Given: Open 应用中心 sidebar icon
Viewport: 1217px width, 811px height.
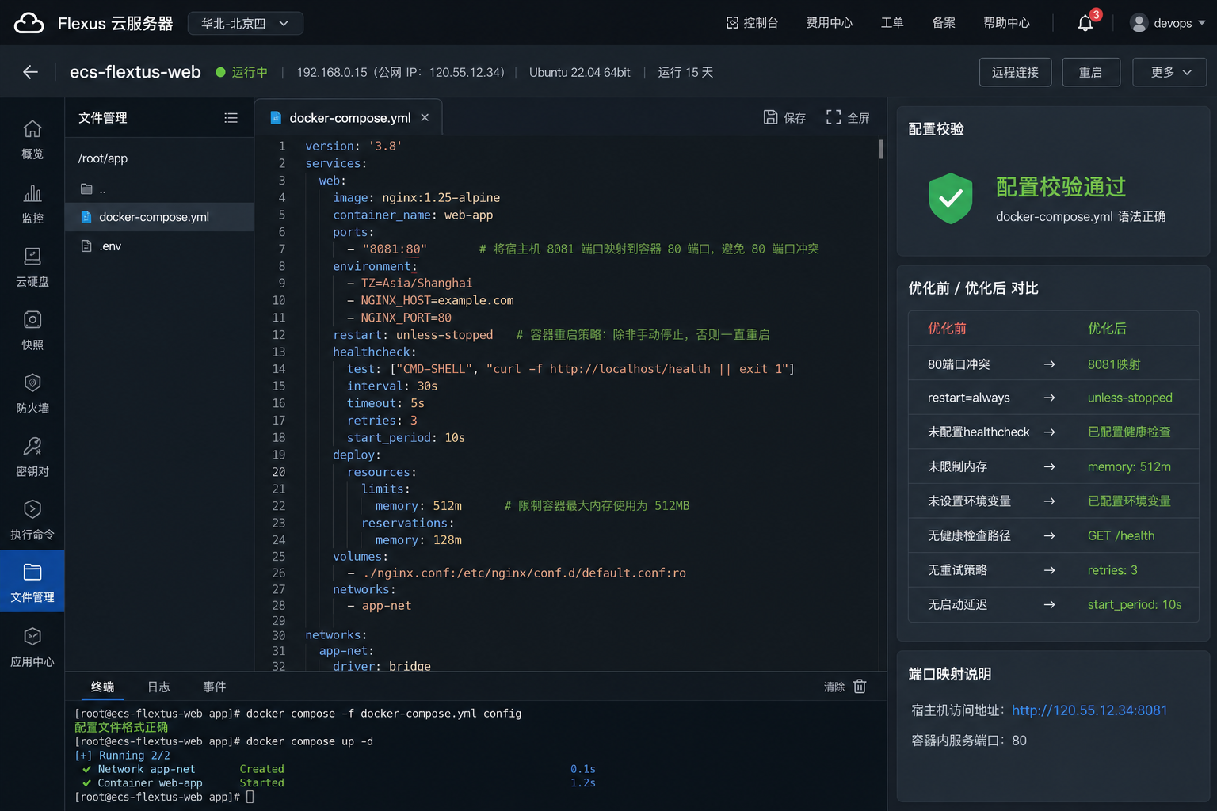Looking at the screenshot, I should point(32,647).
